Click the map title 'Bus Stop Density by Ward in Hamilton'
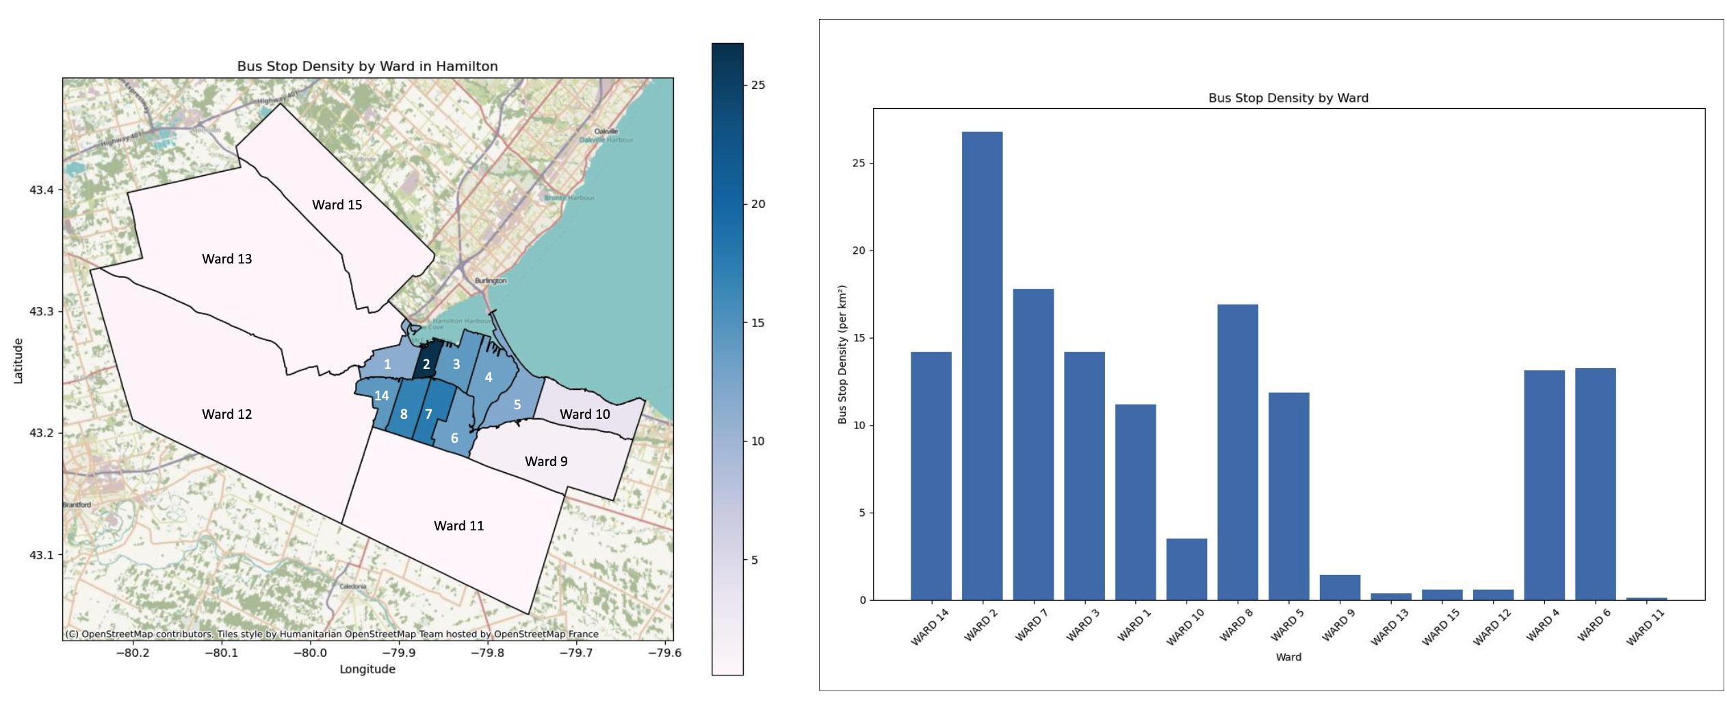This screenshot has width=1727, height=709. pyautogui.click(x=367, y=66)
